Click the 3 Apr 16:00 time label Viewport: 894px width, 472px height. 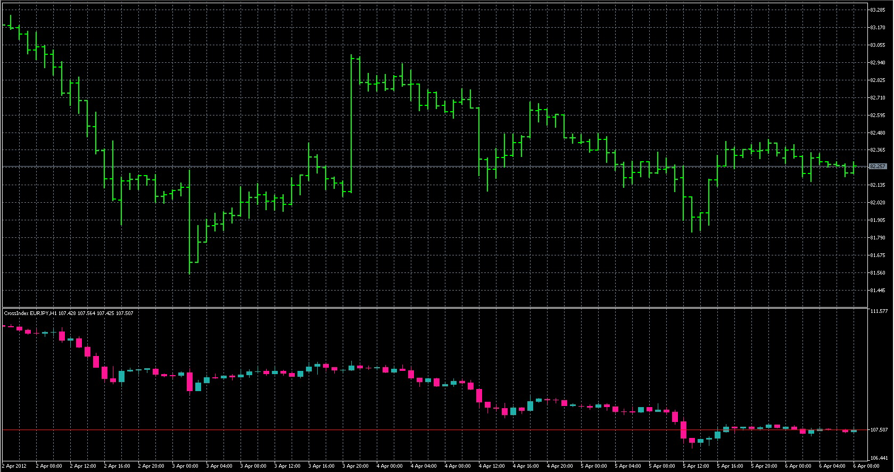click(x=321, y=466)
